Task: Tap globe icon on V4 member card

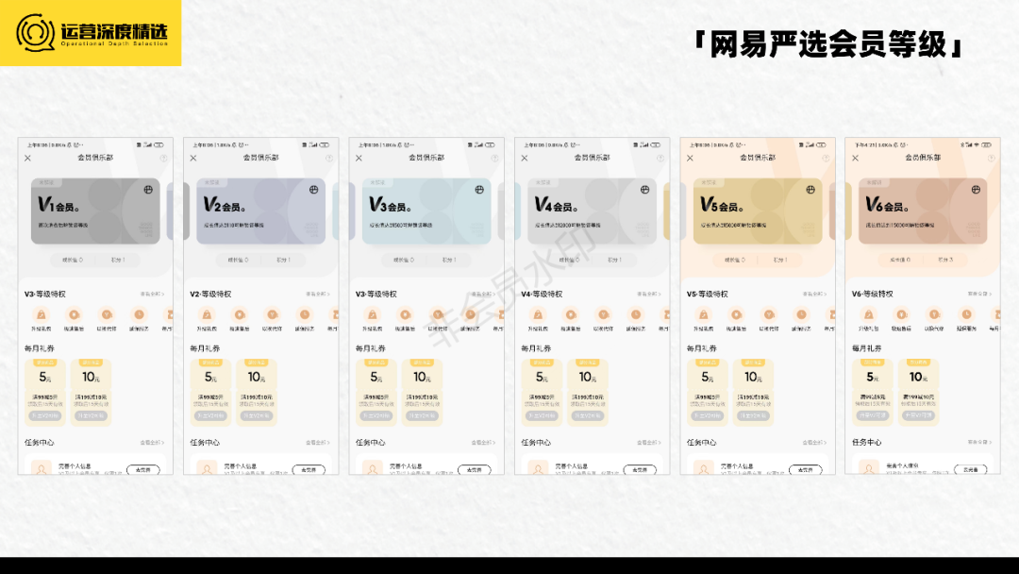Action: [644, 189]
